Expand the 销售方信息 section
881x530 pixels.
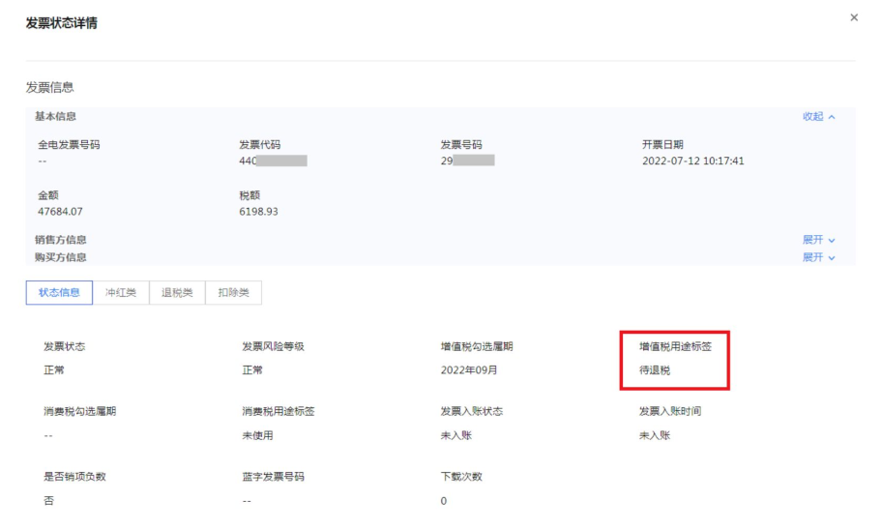point(818,240)
